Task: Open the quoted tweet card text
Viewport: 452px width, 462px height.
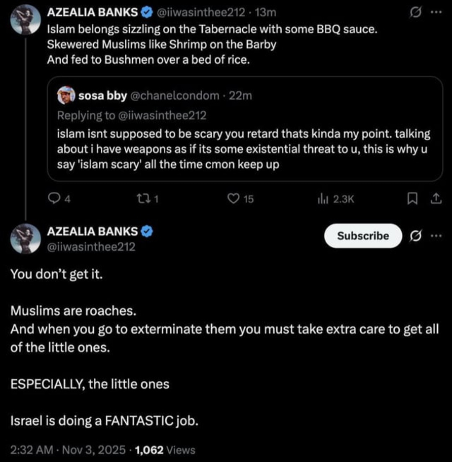Action: point(244,149)
